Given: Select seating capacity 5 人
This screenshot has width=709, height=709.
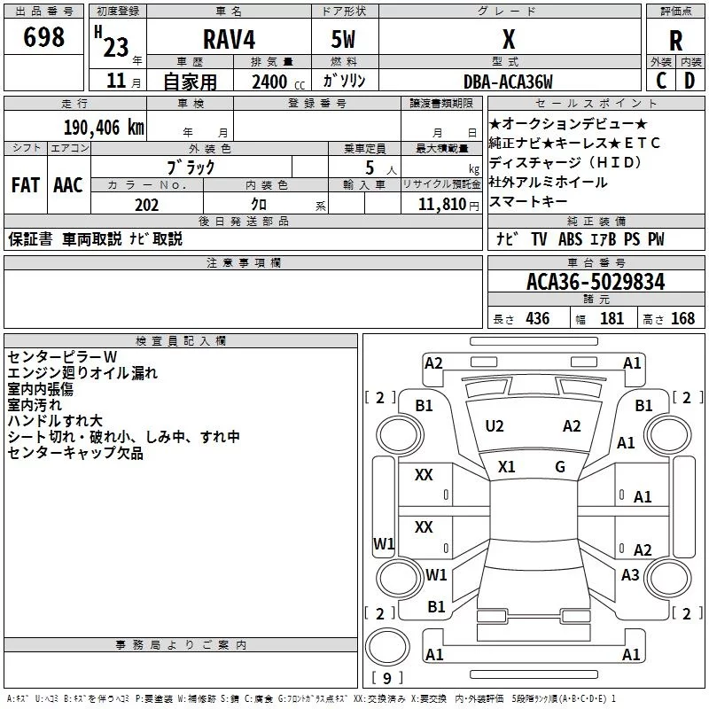Looking at the screenshot, I should pos(381,168).
